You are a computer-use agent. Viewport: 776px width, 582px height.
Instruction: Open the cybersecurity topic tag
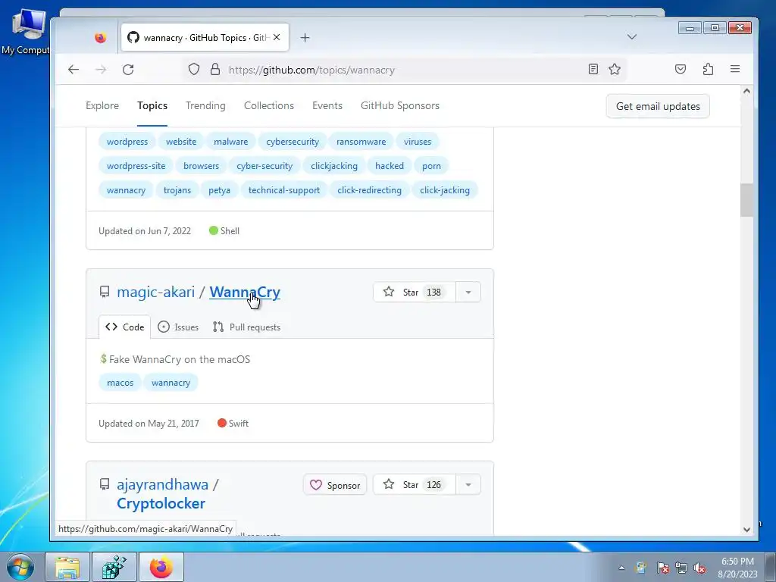pyautogui.click(x=293, y=142)
